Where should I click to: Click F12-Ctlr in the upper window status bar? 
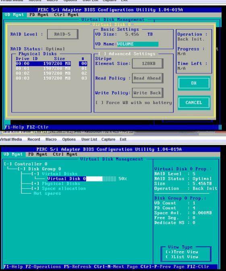(38, 127)
